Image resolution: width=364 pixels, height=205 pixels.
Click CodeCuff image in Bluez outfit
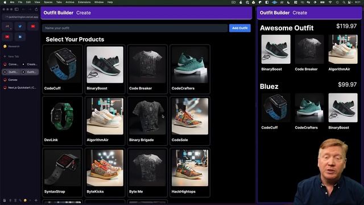(x=276, y=108)
